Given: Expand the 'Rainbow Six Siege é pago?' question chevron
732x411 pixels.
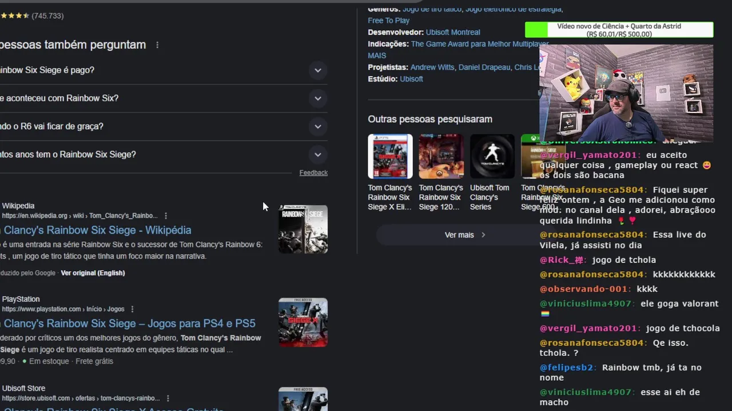Looking at the screenshot, I should click(x=318, y=70).
